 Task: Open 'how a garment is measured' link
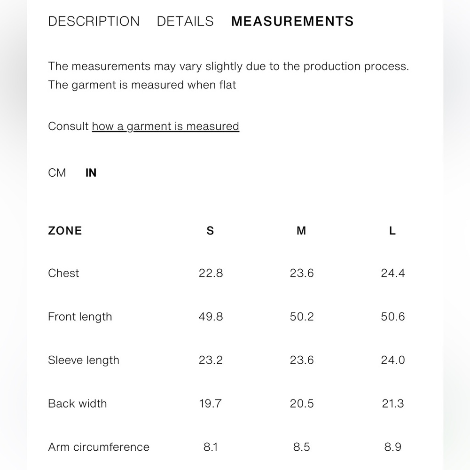[165, 126]
